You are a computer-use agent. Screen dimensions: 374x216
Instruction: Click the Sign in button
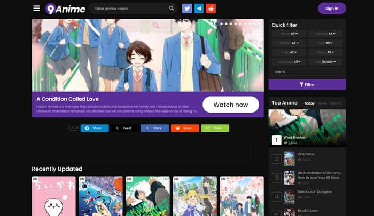[x=332, y=9]
